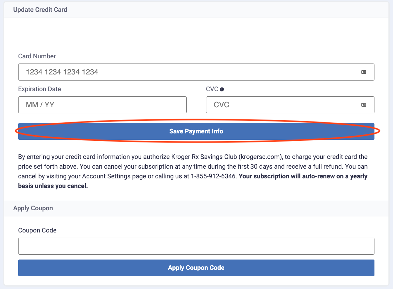Open the CVC help indicator next to the label
The height and width of the screenshot is (289, 393).
tap(222, 89)
